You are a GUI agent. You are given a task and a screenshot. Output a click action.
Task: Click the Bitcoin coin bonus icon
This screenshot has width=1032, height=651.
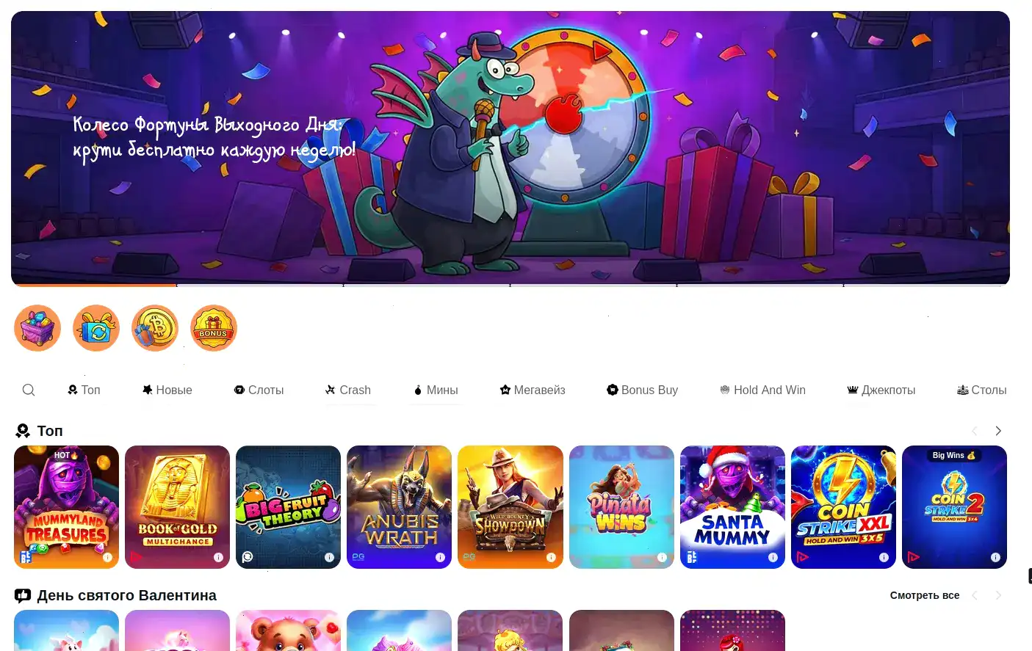click(155, 328)
